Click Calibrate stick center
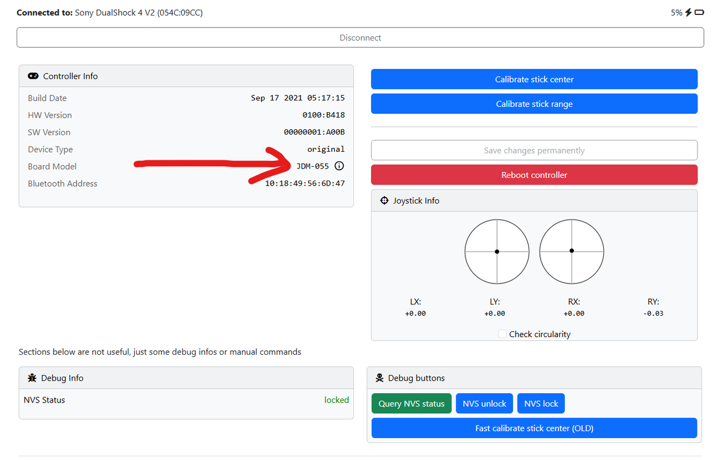Image resolution: width=717 pixels, height=460 pixels. [534, 79]
